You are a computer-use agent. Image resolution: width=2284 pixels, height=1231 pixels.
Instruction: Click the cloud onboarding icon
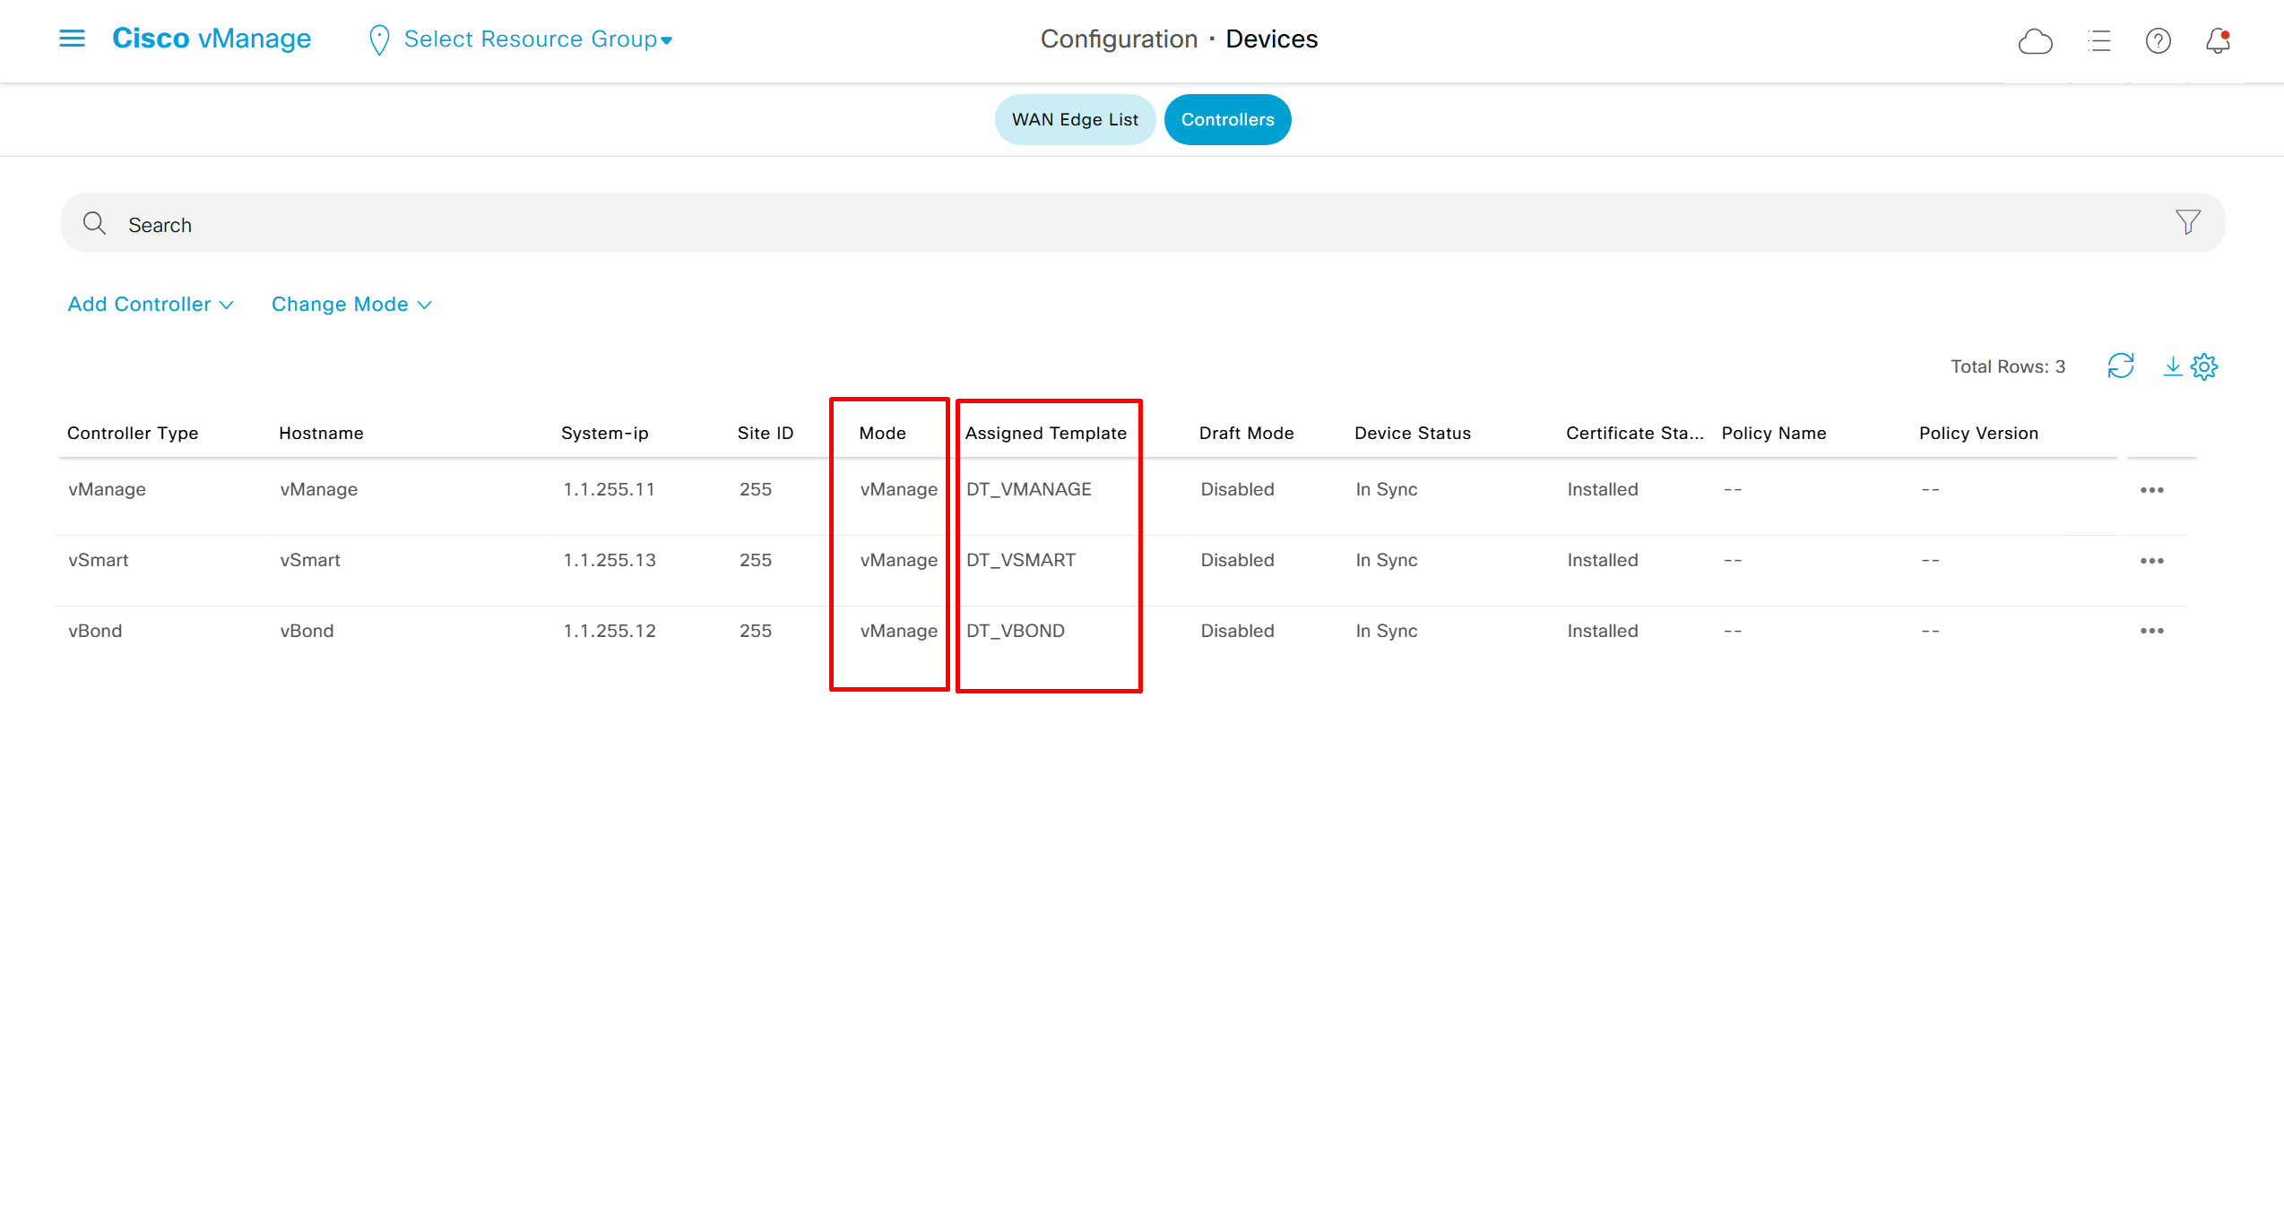click(x=2035, y=41)
